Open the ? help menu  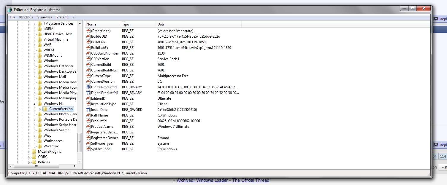pos(73,17)
